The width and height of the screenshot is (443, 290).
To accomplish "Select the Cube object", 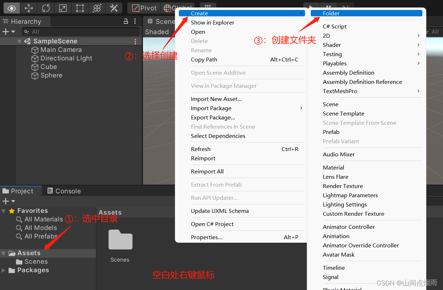I will pos(49,67).
